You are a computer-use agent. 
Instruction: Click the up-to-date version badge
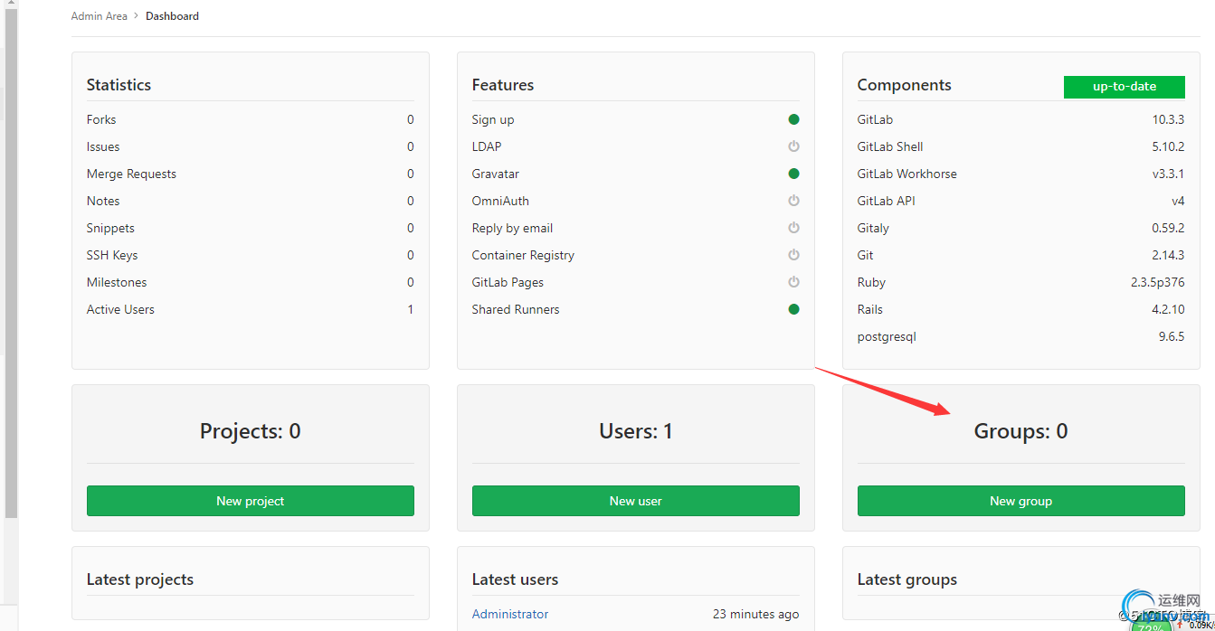coord(1125,87)
